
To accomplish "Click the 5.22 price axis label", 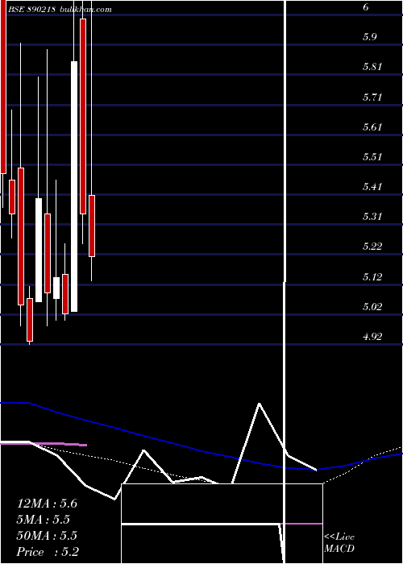I will point(372,247).
